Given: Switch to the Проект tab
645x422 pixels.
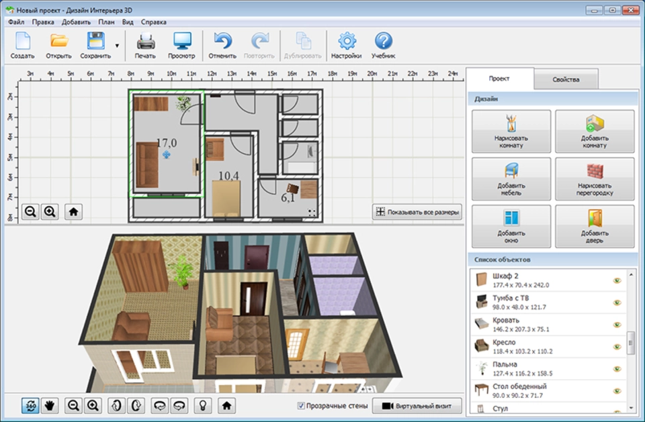Looking at the screenshot, I should (x=499, y=78).
